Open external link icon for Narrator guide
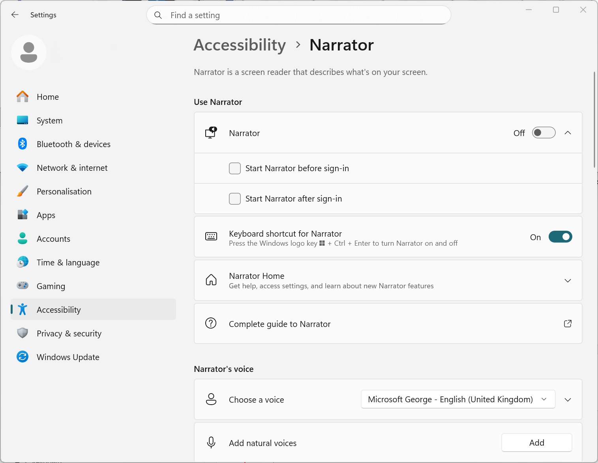This screenshot has height=463, width=598. coord(568,324)
